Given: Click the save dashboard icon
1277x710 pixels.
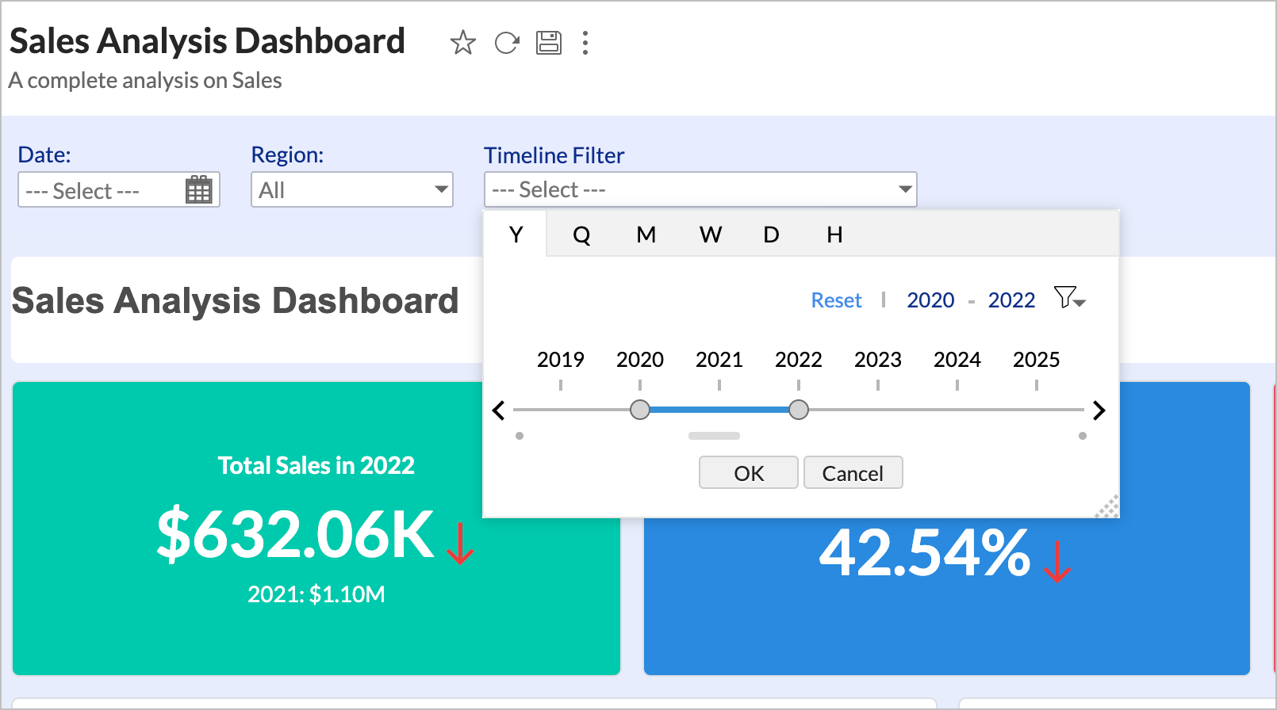Looking at the screenshot, I should (x=549, y=43).
